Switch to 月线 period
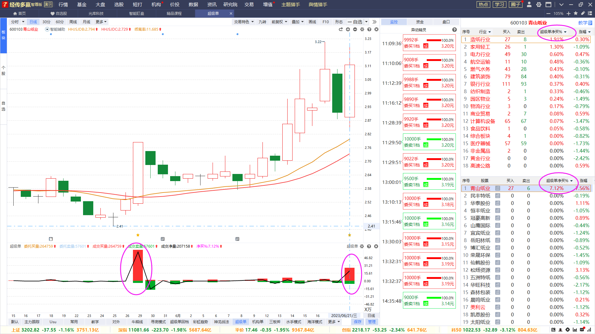The width and height of the screenshot is (595, 334). (86, 22)
